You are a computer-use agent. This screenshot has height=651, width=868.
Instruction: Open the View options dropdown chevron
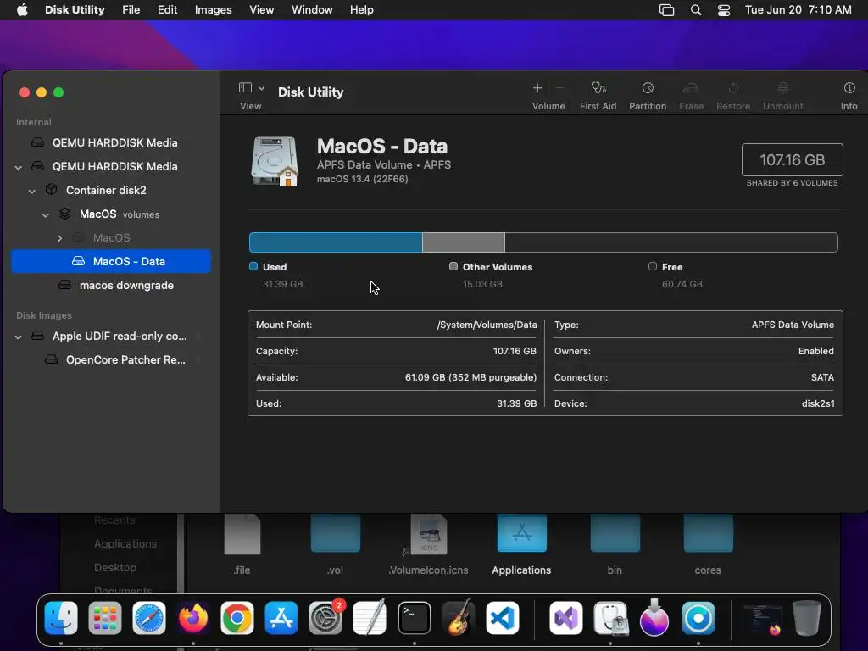[261, 88]
